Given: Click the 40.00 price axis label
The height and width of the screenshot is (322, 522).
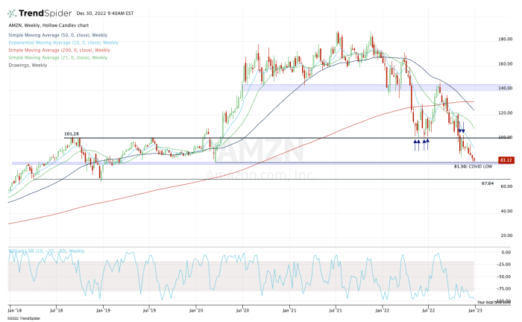Looking at the screenshot, I should coord(506,211).
